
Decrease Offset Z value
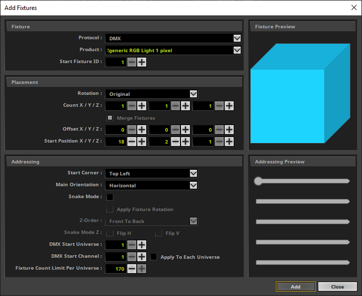(219, 129)
